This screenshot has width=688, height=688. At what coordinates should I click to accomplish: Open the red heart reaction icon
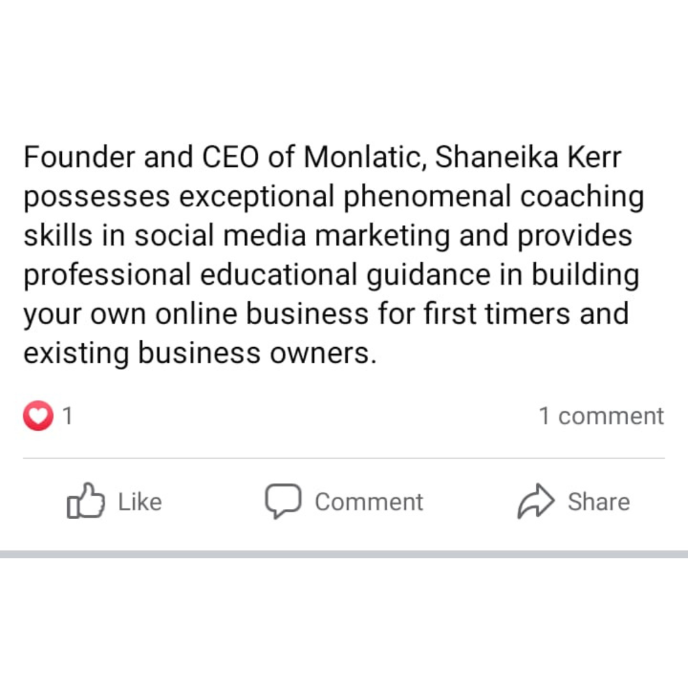(38, 416)
